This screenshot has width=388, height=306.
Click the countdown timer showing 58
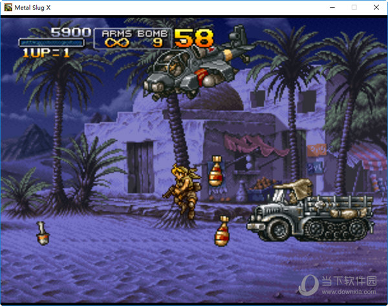193,38
